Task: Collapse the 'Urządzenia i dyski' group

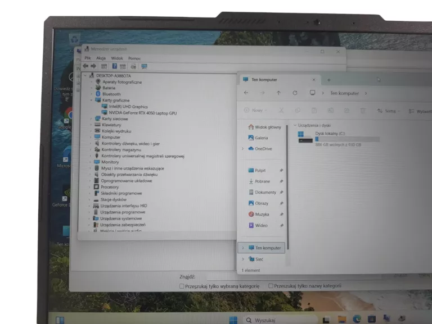Action: (x=295, y=125)
